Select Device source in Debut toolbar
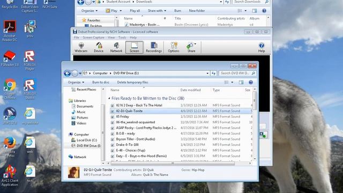 tap(99, 47)
